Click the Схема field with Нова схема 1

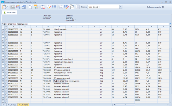coord(103,7)
